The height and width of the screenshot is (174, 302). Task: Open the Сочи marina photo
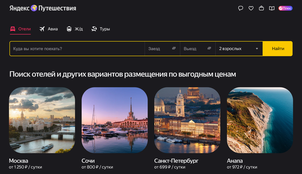click(115, 120)
